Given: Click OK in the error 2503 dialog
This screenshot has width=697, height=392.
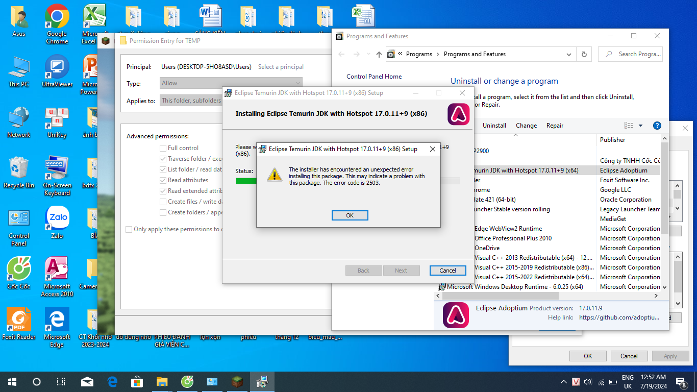Looking at the screenshot, I should click(350, 215).
